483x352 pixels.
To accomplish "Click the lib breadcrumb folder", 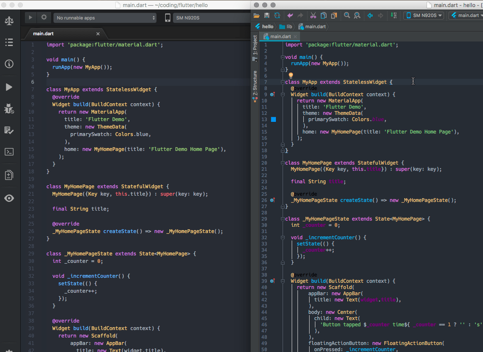I will [286, 27].
